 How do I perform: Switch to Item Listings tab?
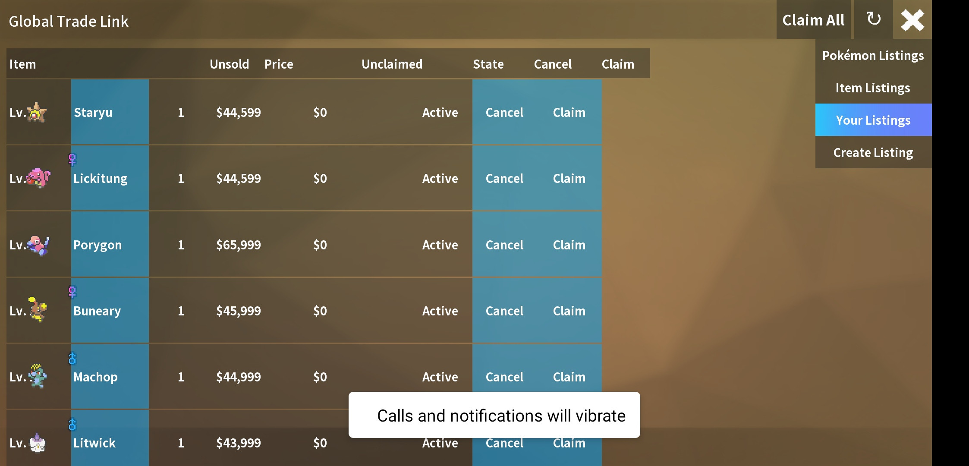(x=873, y=87)
